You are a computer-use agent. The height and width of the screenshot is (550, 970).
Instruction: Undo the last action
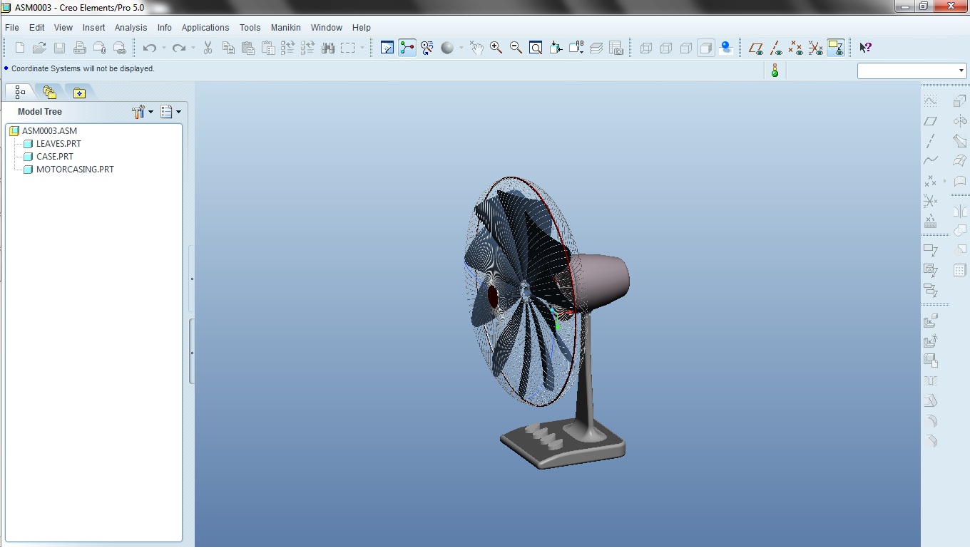click(149, 48)
